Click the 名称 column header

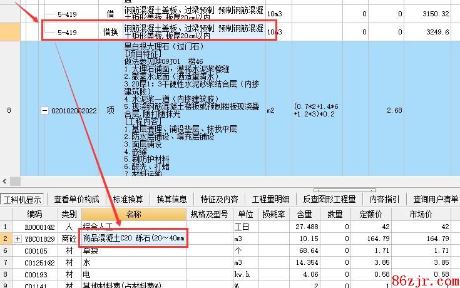pyautogui.click(x=134, y=214)
